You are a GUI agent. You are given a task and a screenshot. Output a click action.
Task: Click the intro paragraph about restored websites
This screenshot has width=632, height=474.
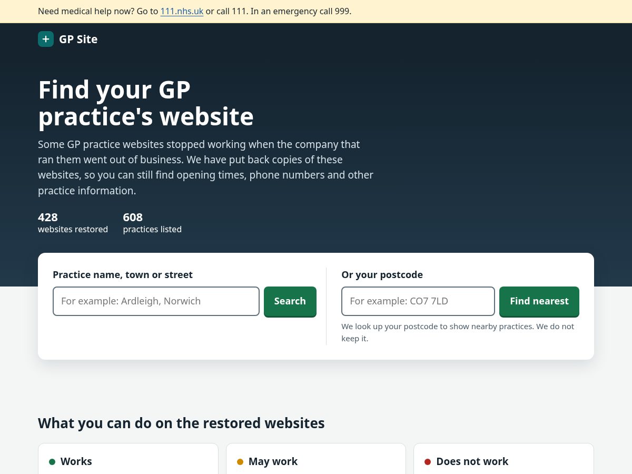[x=205, y=167]
